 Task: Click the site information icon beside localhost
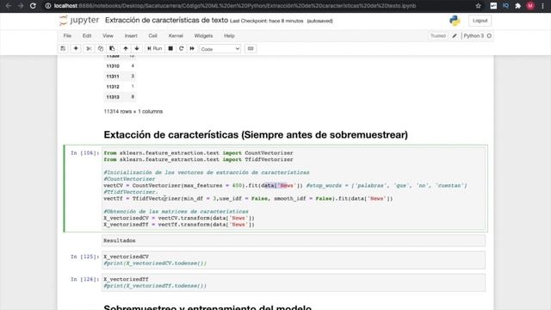click(x=48, y=6)
